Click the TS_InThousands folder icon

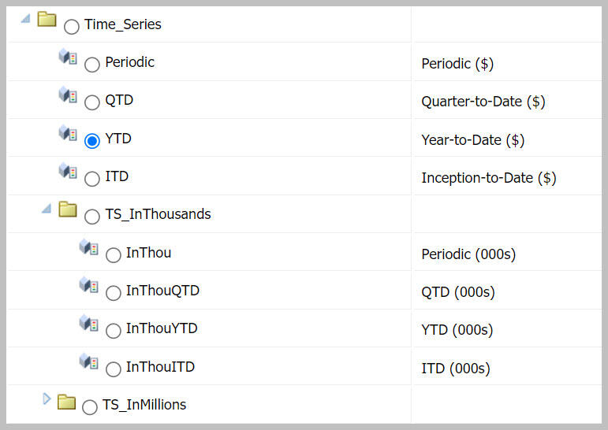tap(68, 209)
